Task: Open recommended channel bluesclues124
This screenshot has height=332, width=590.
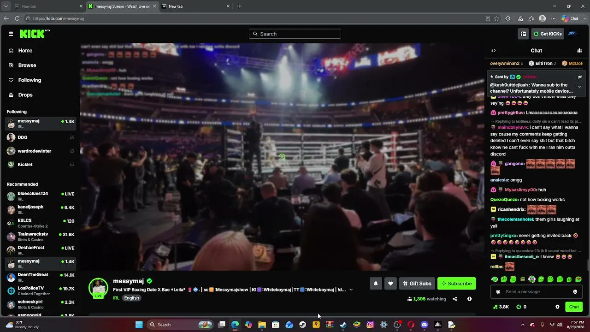Action: (41, 196)
